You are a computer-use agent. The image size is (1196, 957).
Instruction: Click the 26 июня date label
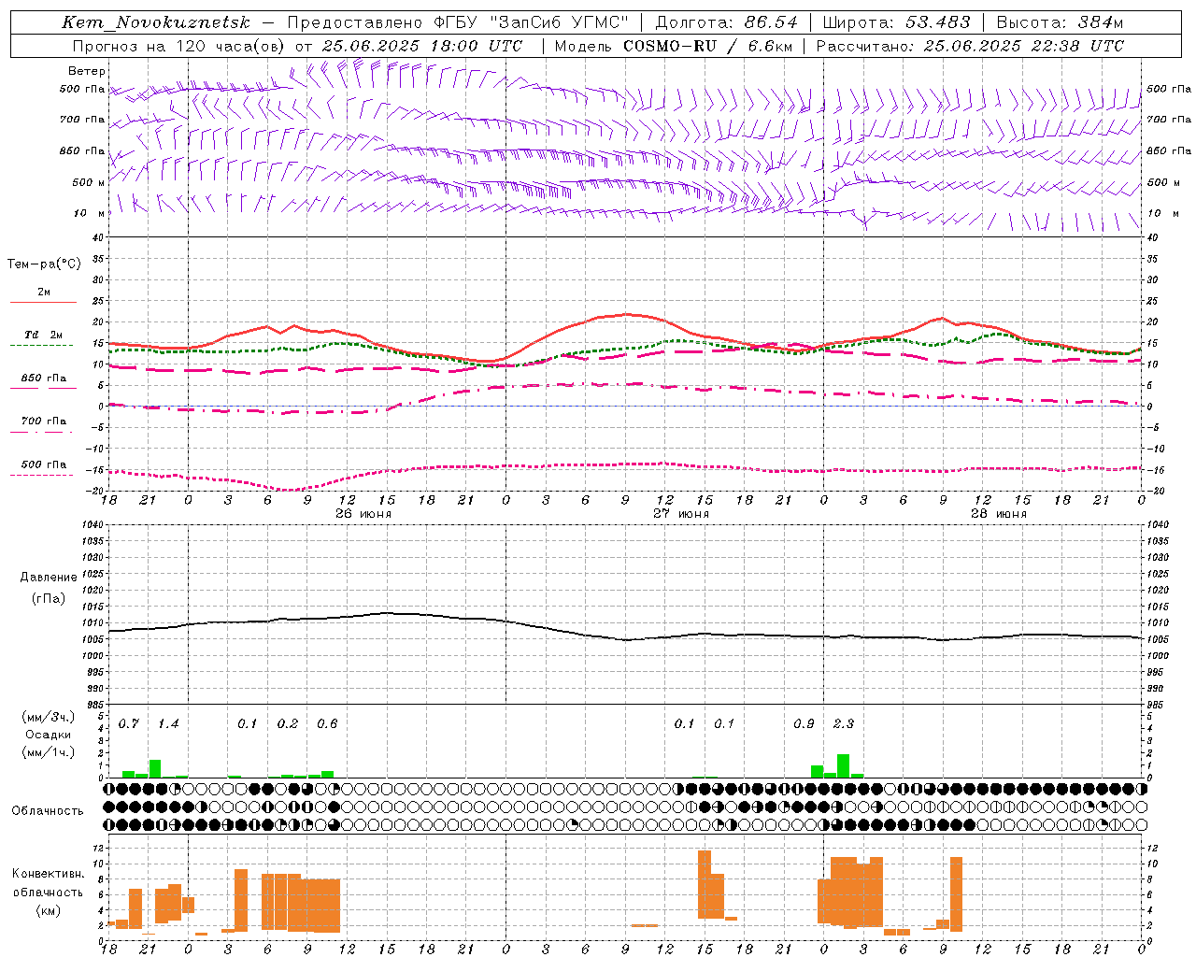363,513
